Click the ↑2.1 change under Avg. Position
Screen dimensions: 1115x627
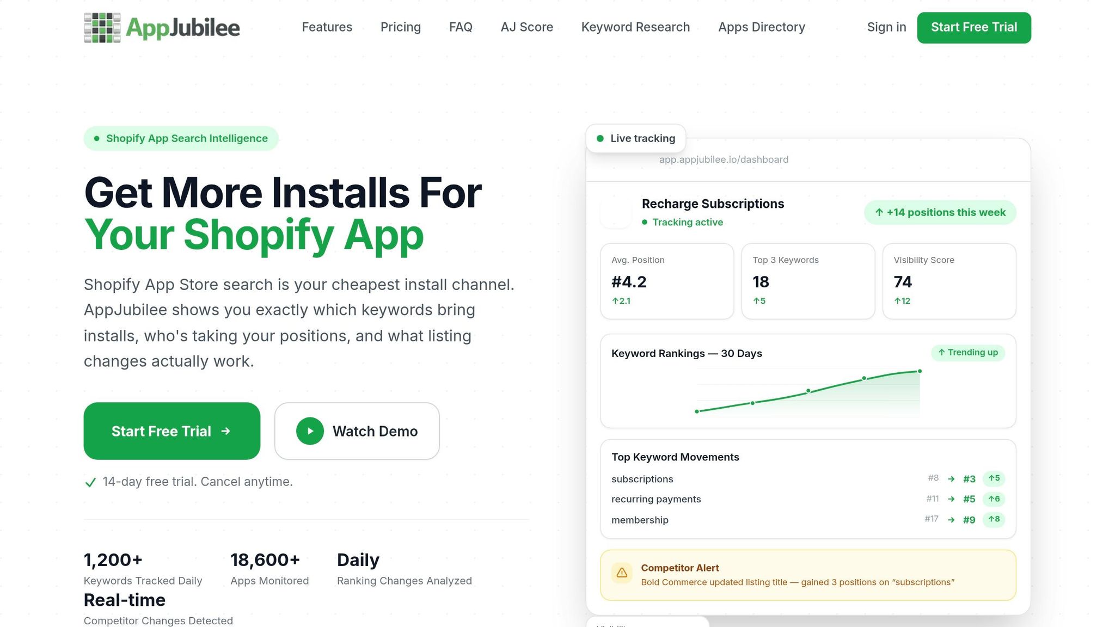tap(621, 301)
